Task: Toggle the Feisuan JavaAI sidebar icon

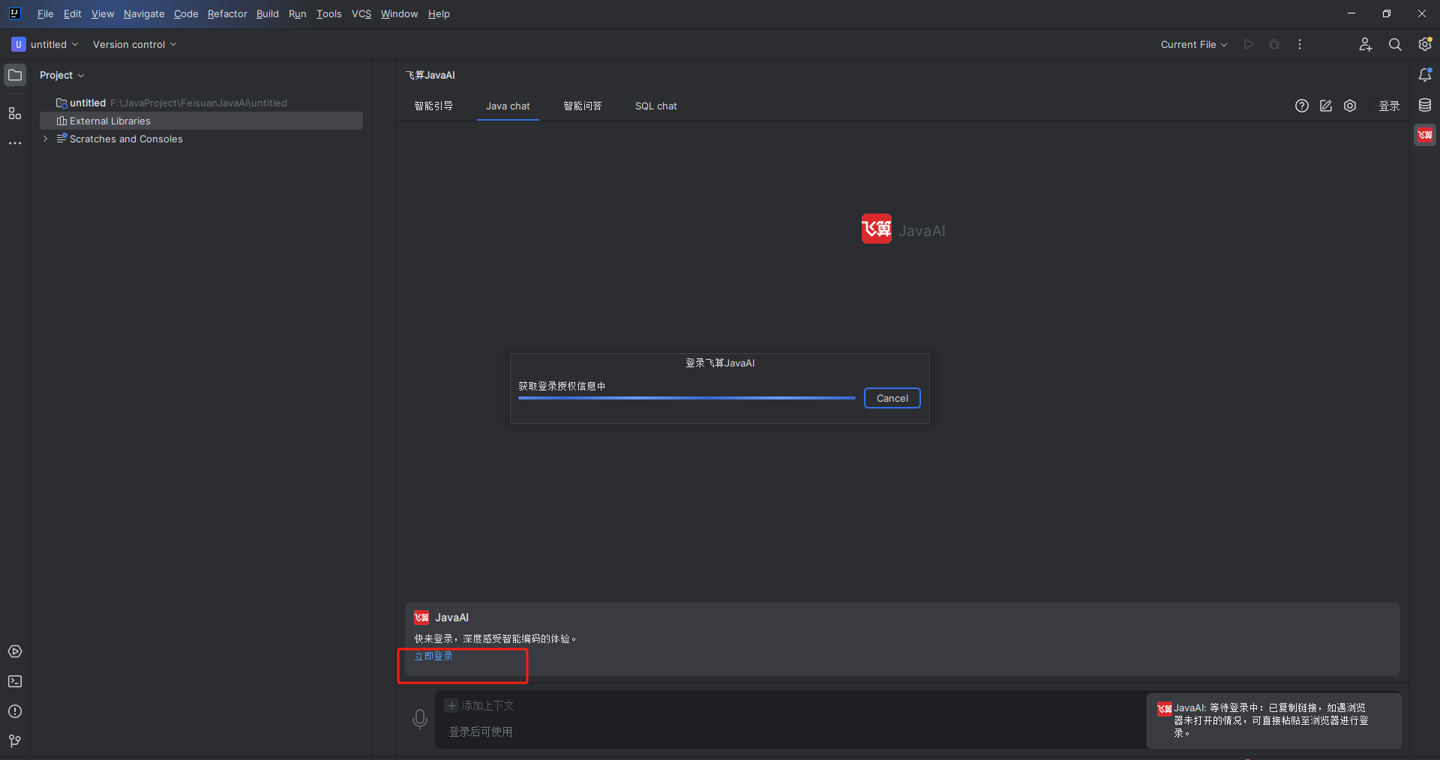Action: (x=1425, y=135)
